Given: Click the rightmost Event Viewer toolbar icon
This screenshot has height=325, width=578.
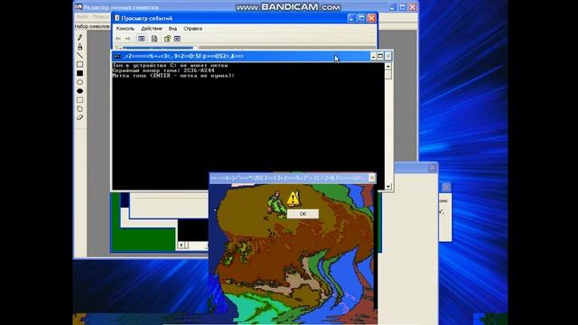Looking at the screenshot, I should tap(177, 39).
